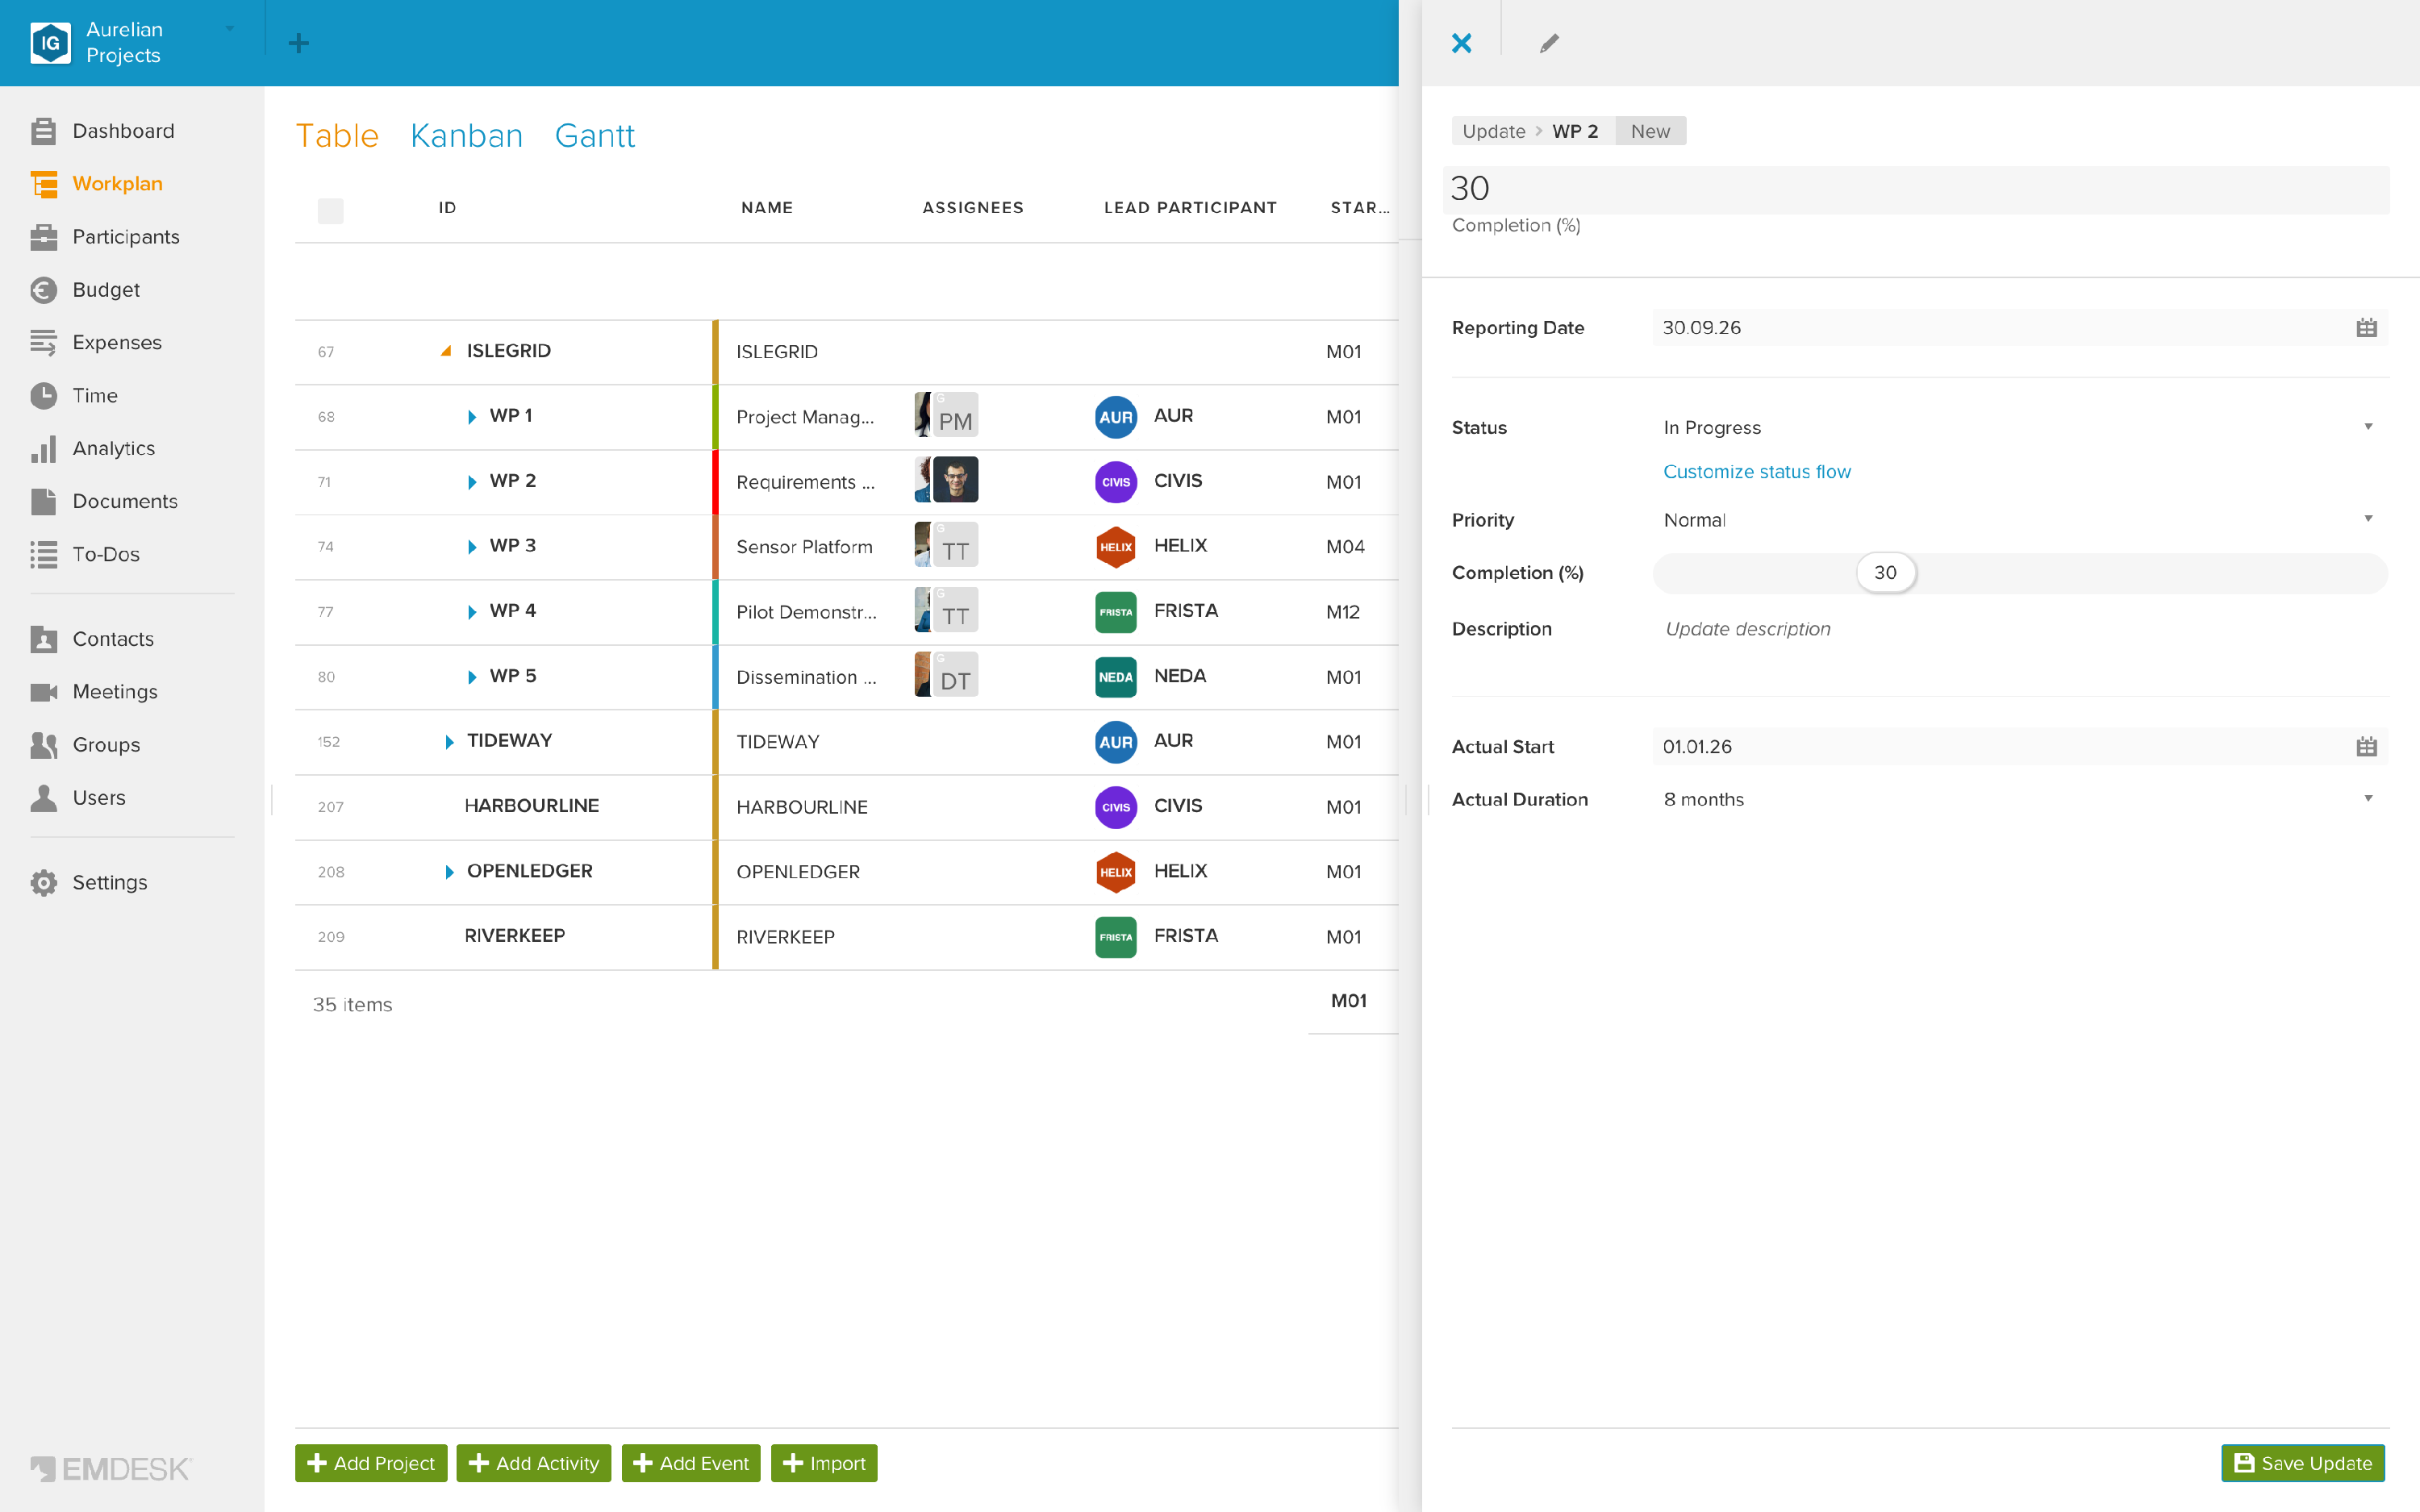Open the Budget sidebar icon
The image size is (2420, 1512).
43,290
